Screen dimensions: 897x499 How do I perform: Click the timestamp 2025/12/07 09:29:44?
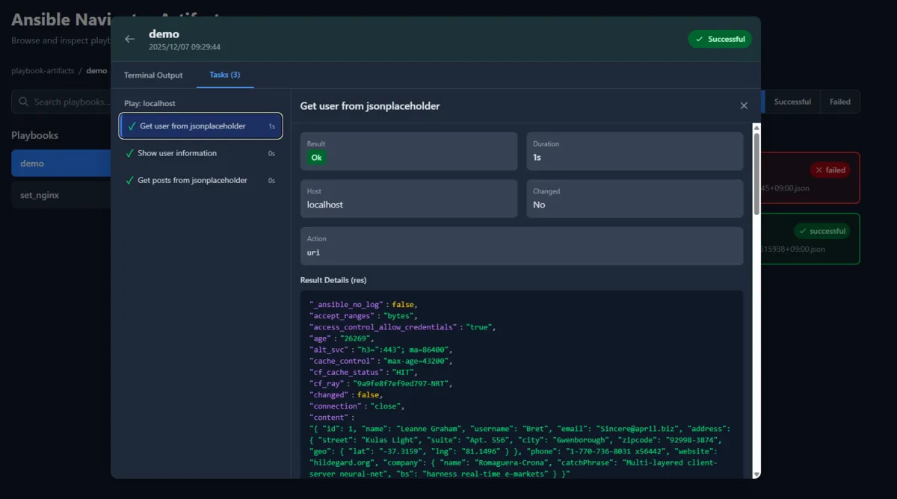[185, 47]
